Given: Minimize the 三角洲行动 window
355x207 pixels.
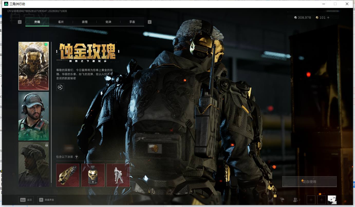Looking at the screenshot, I should (x=323, y=4).
